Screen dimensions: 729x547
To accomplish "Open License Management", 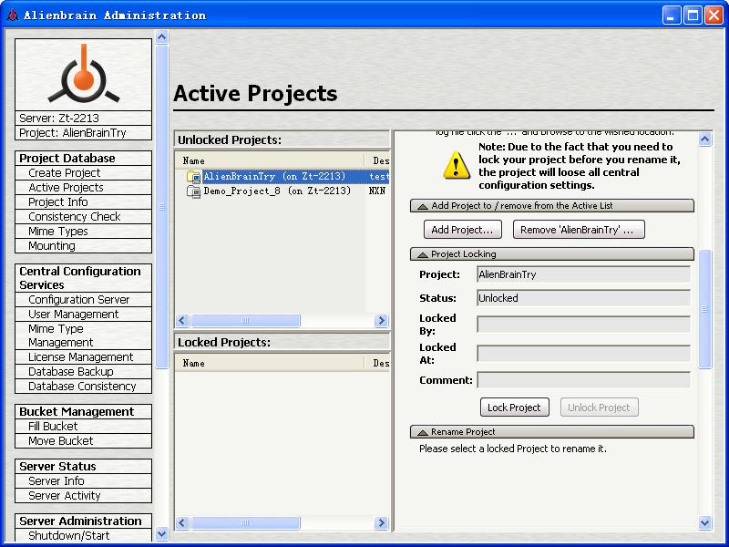I will (x=84, y=357).
